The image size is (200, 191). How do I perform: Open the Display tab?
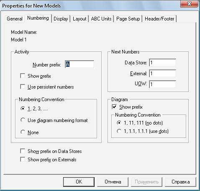(x=61, y=19)
